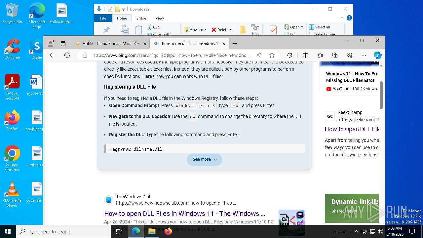This screenshot has height=238, width=423.
Task: Click Bing page vertical scrollbar
Action: [x=381, y=95]
